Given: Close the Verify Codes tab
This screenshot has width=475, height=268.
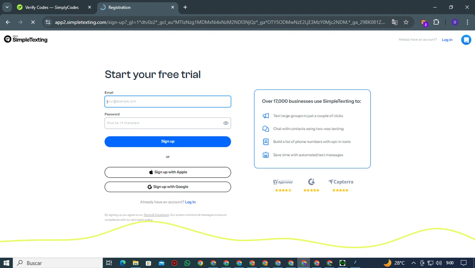Looking at the screenshot, I should click(90, 7).
